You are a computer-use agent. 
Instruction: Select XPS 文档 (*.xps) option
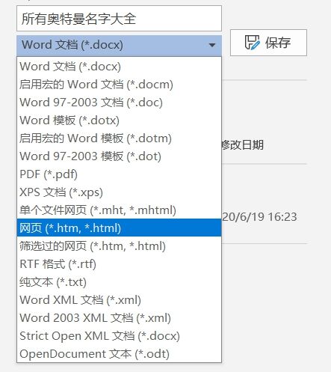[119, 192]
